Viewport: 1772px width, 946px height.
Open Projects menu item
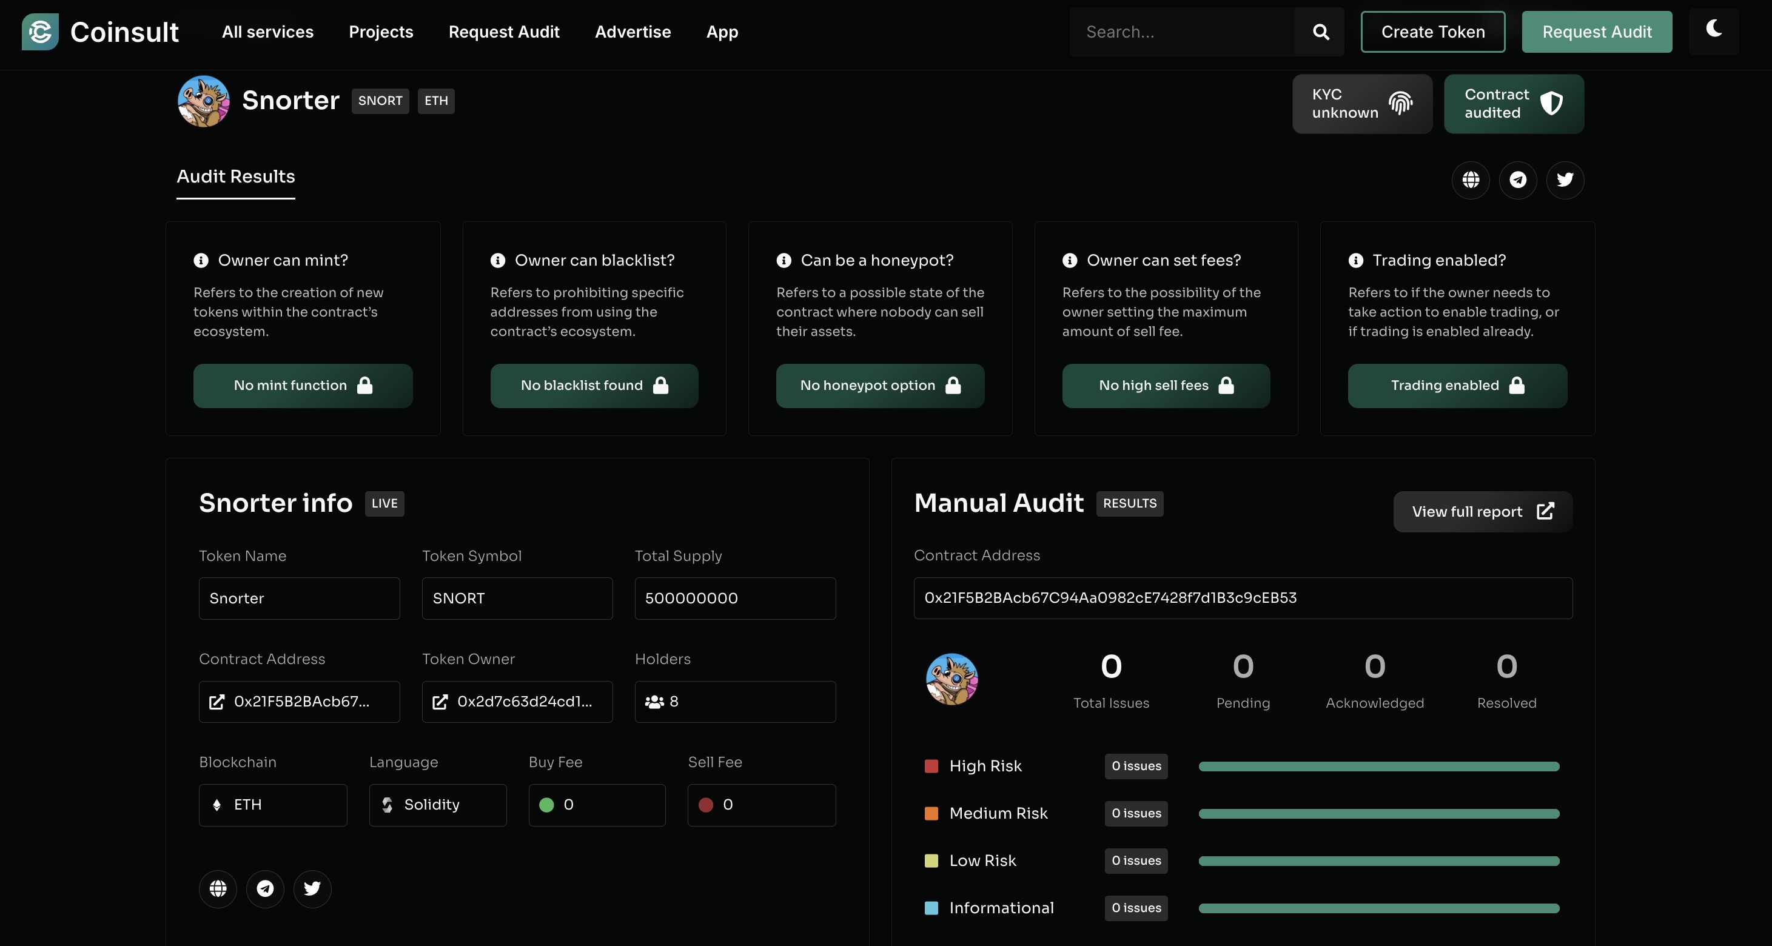pos(381,32)
